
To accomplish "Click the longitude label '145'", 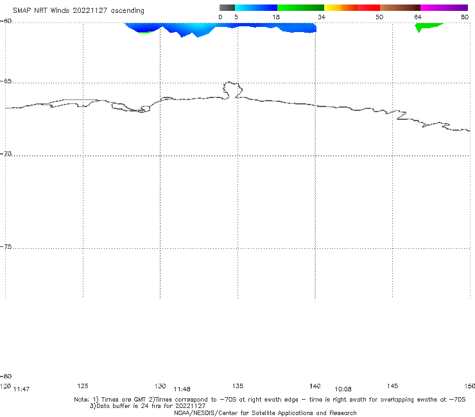I will tap(393, 386).
